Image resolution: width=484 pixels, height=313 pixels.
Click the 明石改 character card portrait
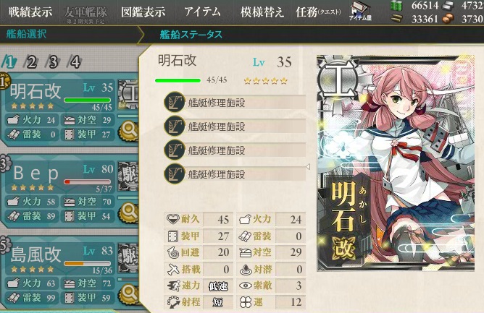tap(396, 163)
